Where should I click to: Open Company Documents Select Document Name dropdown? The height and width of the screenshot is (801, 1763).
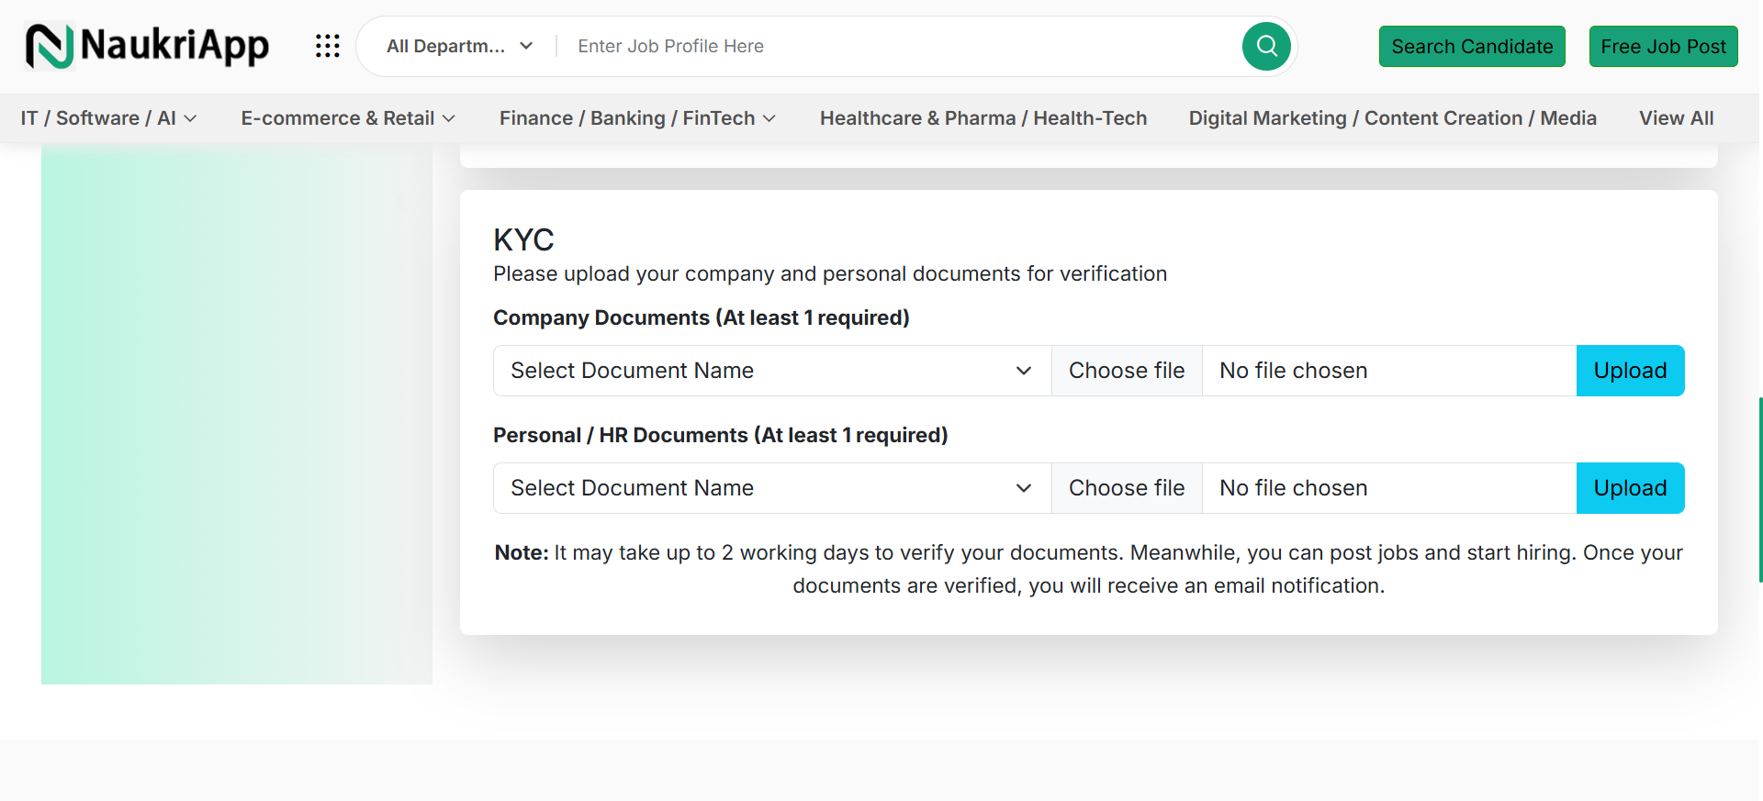click(771, 371)
